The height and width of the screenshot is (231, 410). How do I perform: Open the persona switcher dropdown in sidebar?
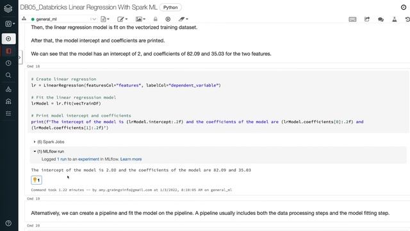click(10, 24)
